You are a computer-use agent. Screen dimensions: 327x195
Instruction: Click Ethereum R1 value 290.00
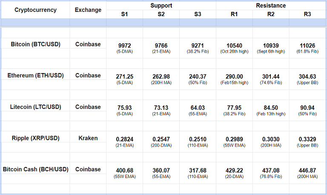click(234, 76)
